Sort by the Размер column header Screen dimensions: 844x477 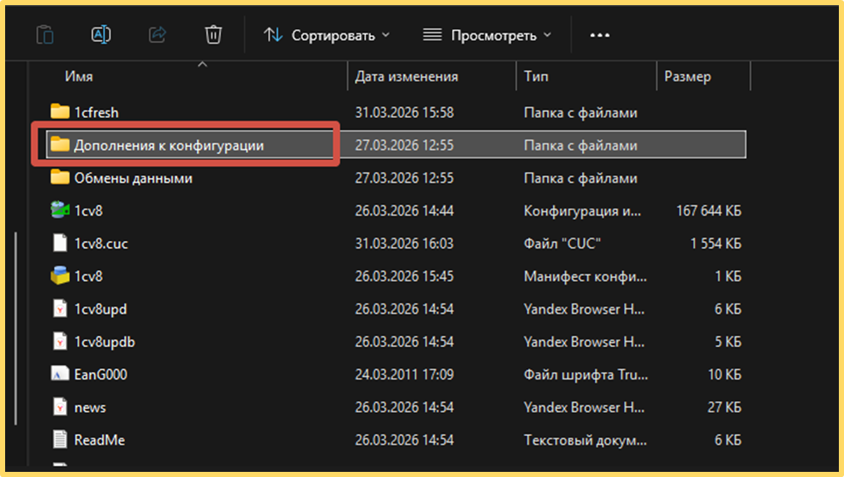point(687,76)
